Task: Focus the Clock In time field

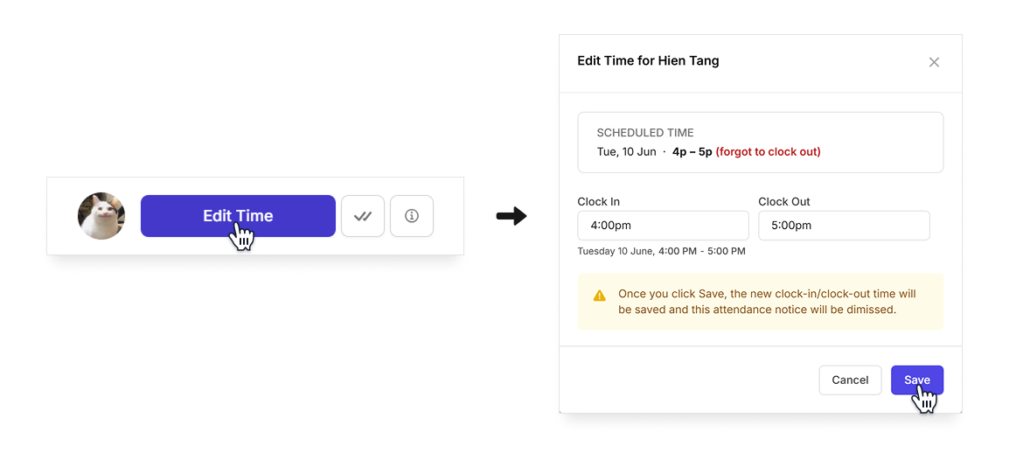Action: [664, 226]
